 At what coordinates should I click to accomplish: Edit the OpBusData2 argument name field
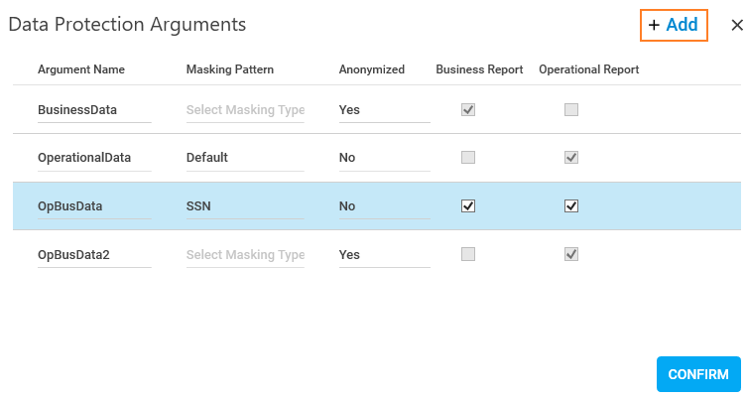(x=94, y=255)
